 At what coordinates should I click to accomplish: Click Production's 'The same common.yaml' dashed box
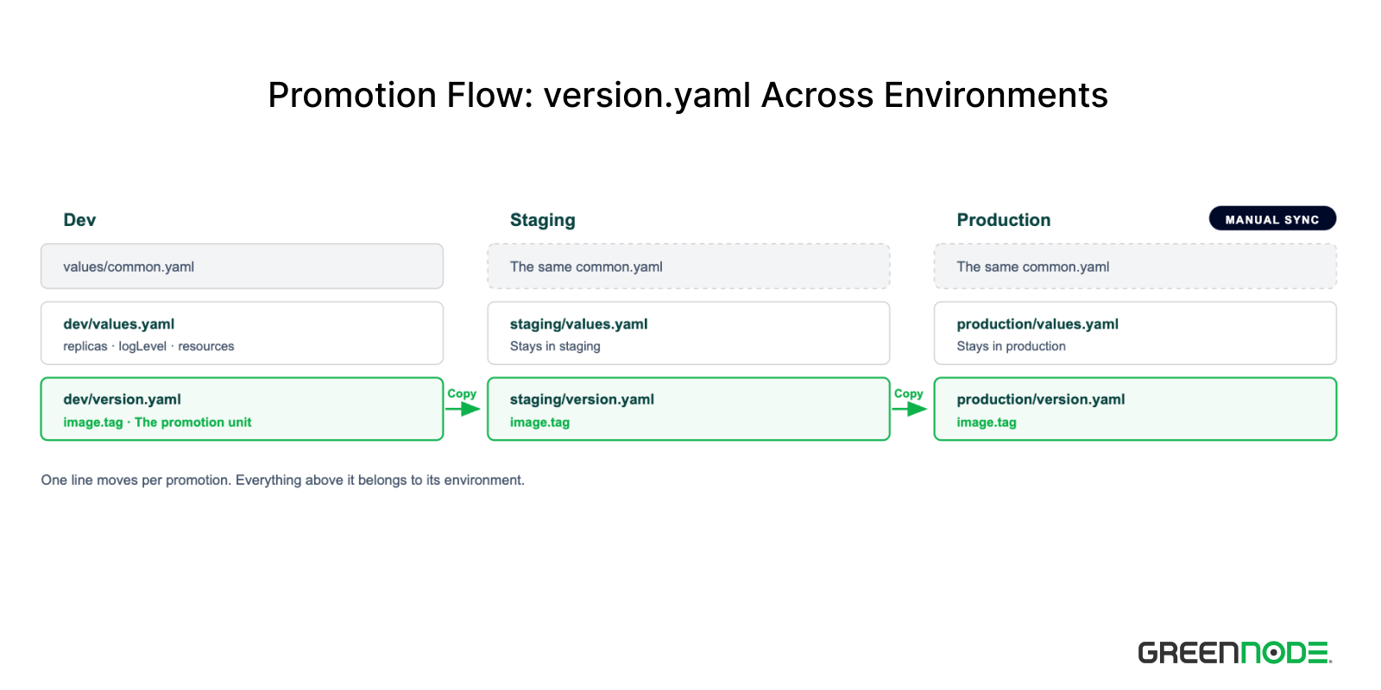(1135, 267)
